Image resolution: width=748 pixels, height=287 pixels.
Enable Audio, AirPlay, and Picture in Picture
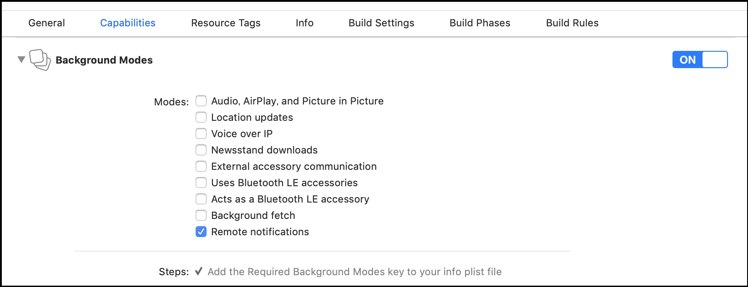[x=201, y=101]
